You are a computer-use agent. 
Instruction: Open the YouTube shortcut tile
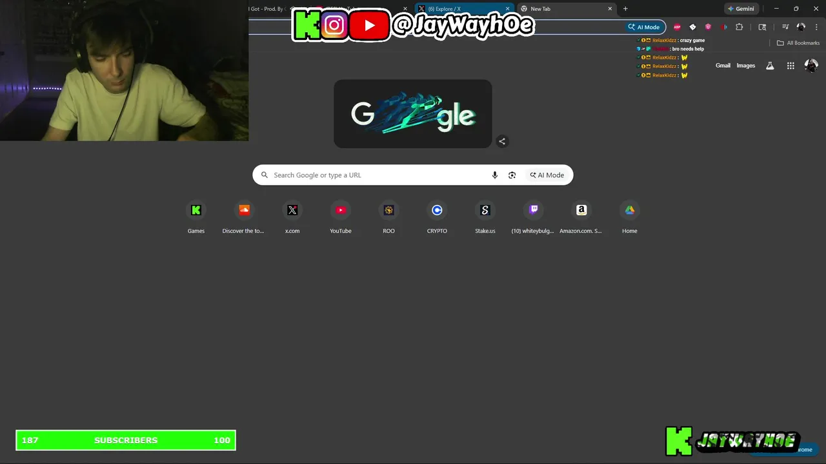point(341,217)
